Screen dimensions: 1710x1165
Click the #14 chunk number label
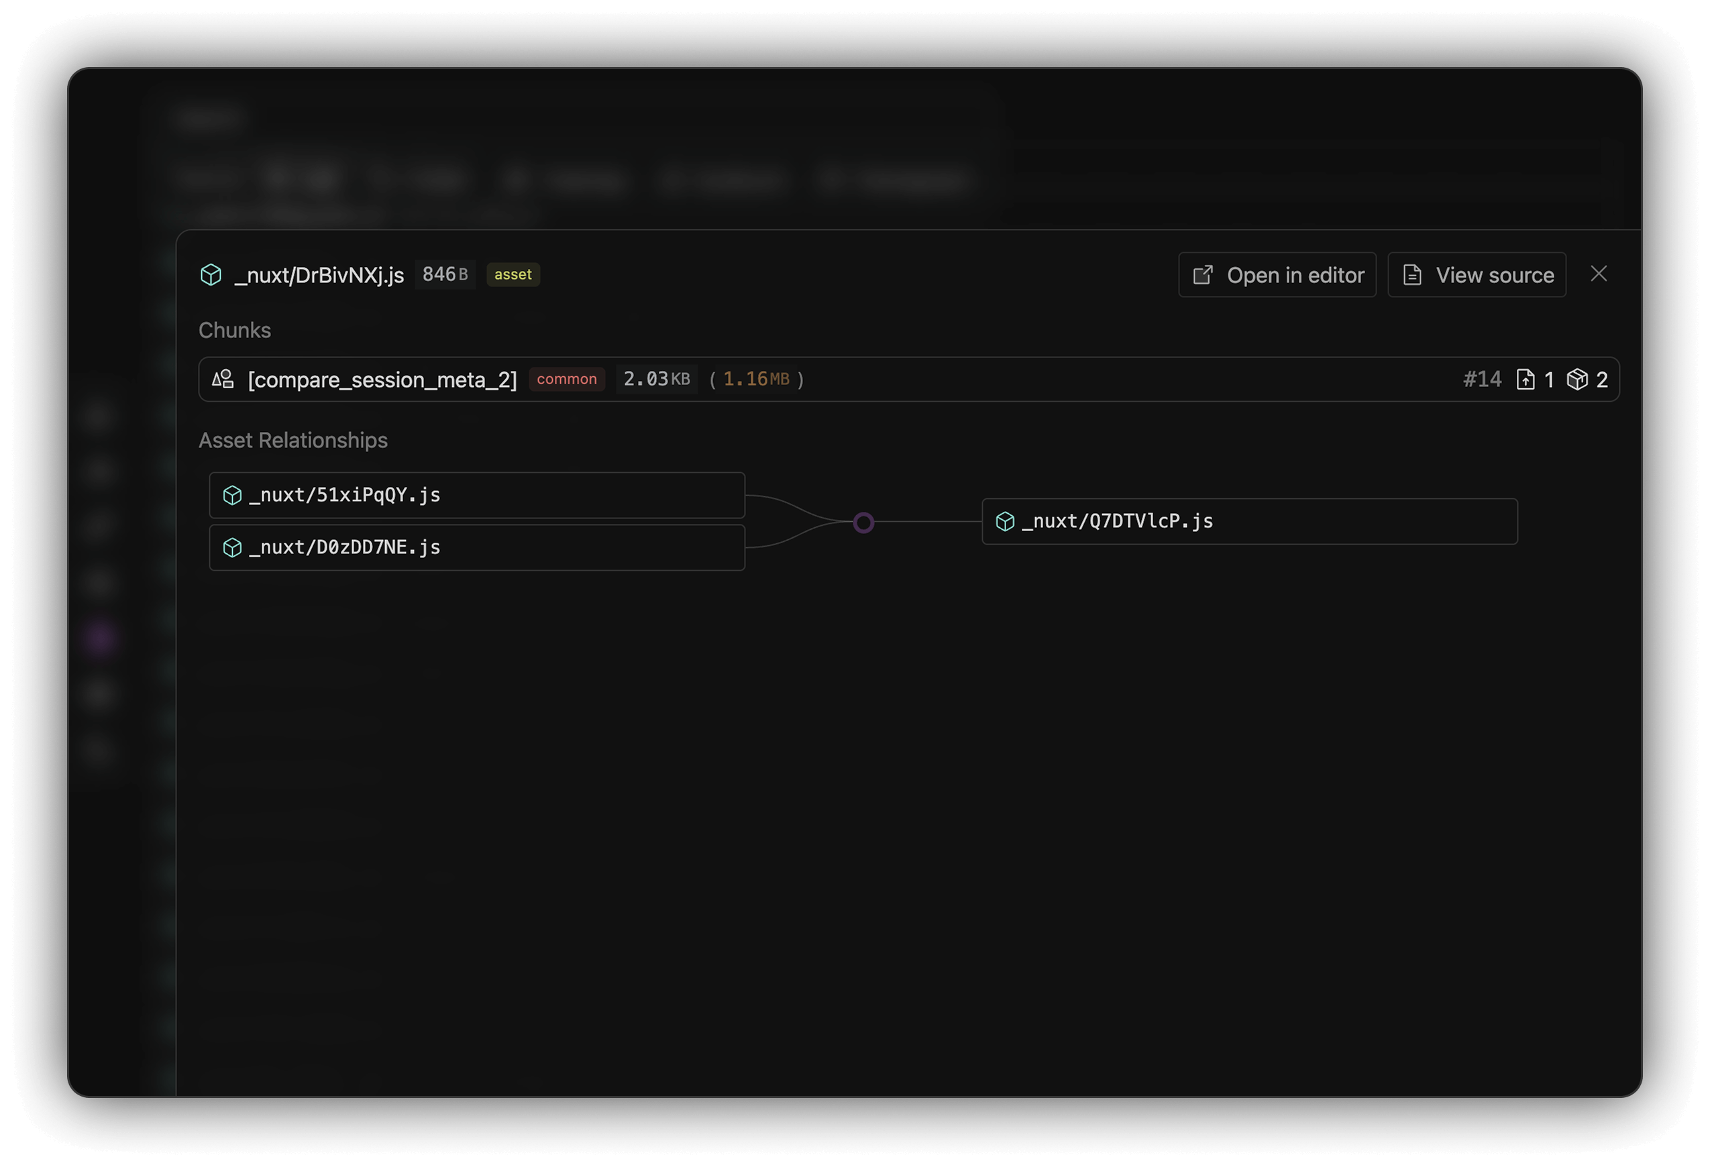click(x=1482, y=379)
